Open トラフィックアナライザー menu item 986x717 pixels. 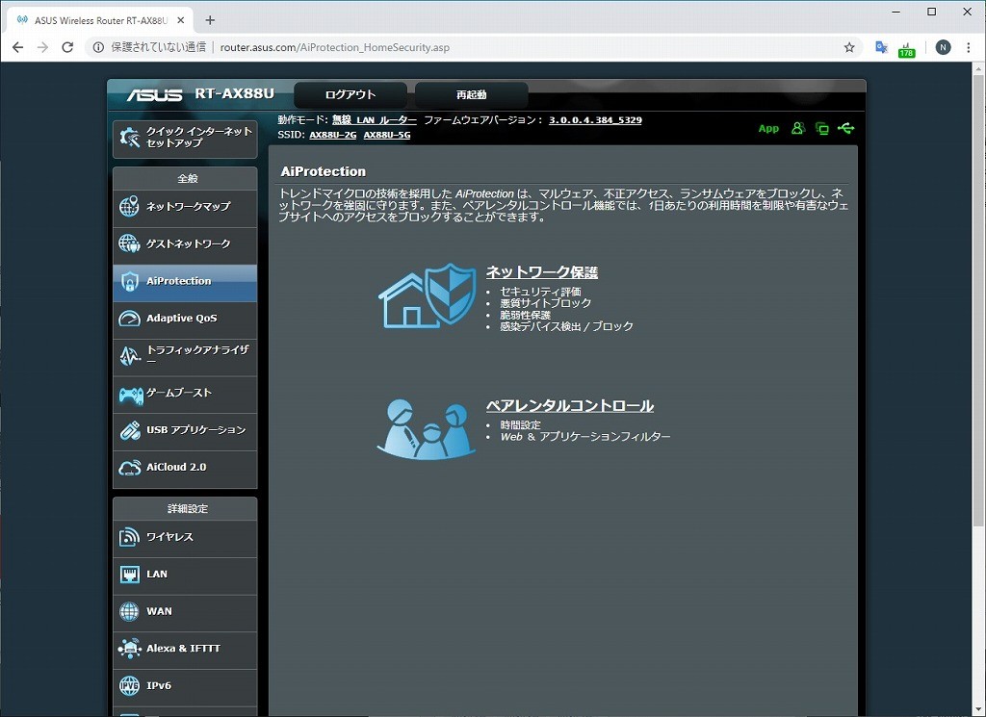(185, 356)
